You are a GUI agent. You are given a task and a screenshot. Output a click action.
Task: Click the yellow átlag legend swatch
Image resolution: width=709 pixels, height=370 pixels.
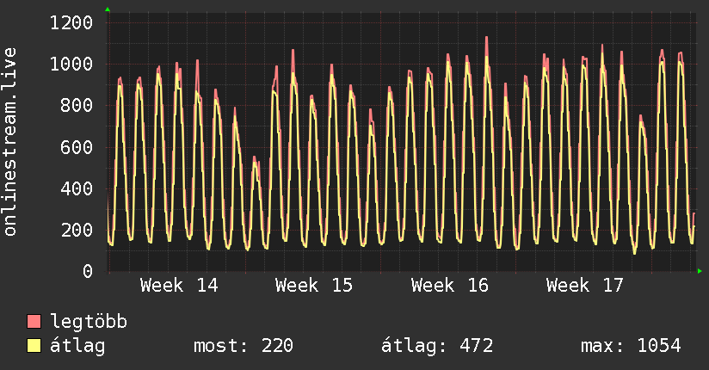click(34, 346)
